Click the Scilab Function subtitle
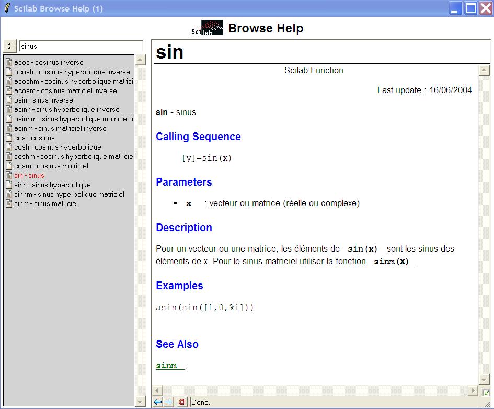This screenshot has height=409, width=494. (314, 70)
